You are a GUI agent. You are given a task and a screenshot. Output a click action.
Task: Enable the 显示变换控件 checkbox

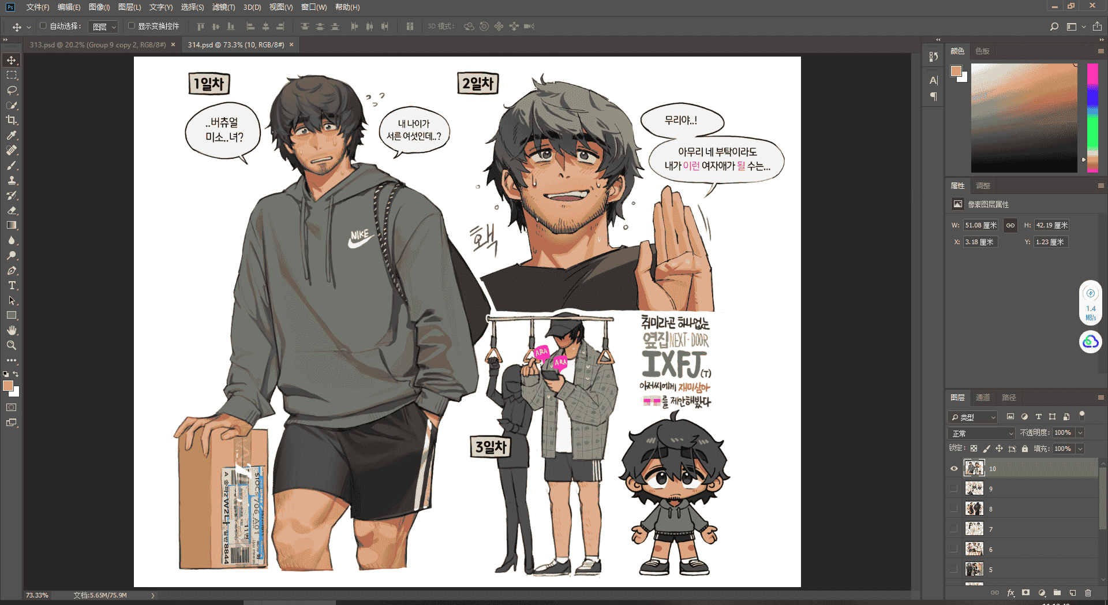point(131,26)
